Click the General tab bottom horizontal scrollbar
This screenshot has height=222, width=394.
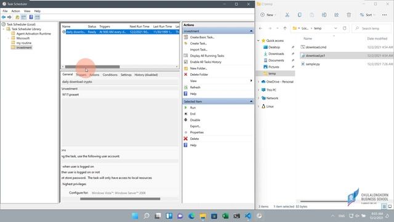120,199
